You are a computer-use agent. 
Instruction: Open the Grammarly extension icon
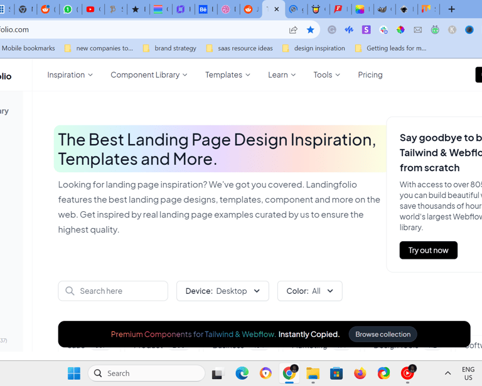pyautogui.click(x=331, y=29)
